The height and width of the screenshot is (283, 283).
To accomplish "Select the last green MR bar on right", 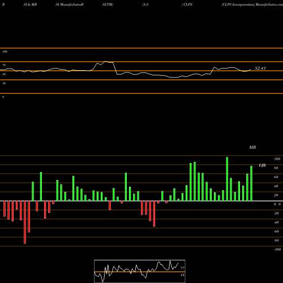I will [251, 183].
